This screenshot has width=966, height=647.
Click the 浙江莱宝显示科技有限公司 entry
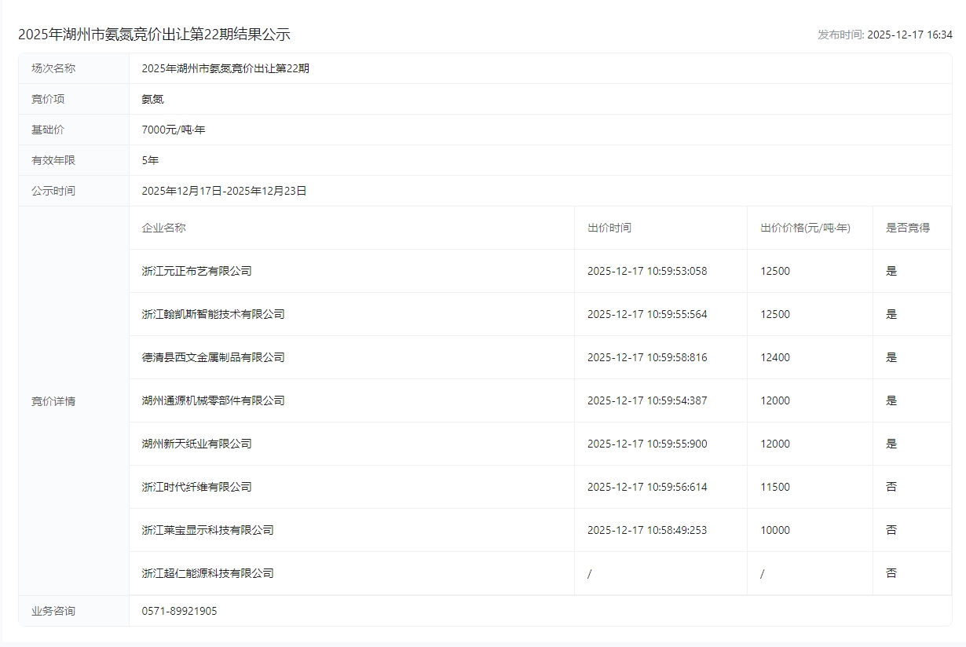coord(207,530)
